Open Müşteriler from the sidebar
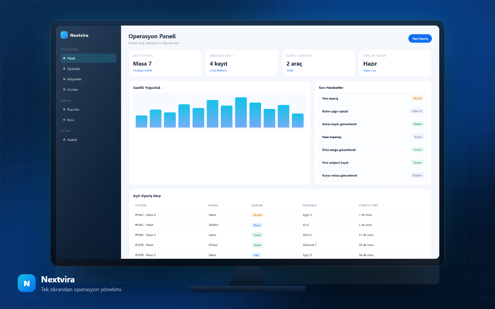 88,79
